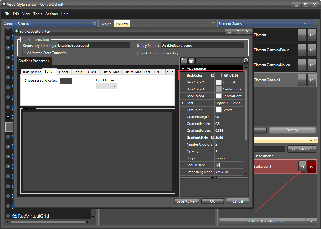
Task: Enable Animated State Transition
Action: [24, 53]
